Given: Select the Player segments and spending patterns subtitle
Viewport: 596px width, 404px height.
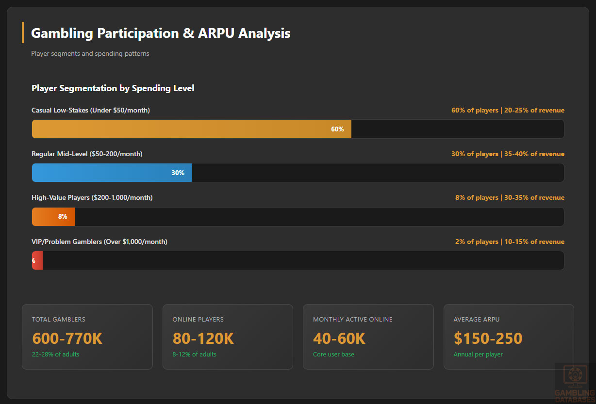Looking at the screenshot, I should point(90,53).
